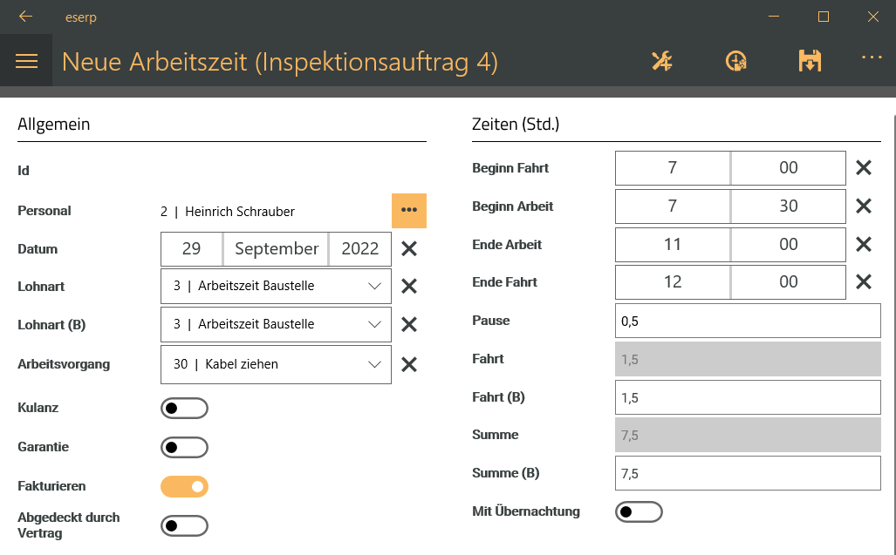Clear the Beginn Fahrt time
The image size is (896, 555).
click(864, 167)
